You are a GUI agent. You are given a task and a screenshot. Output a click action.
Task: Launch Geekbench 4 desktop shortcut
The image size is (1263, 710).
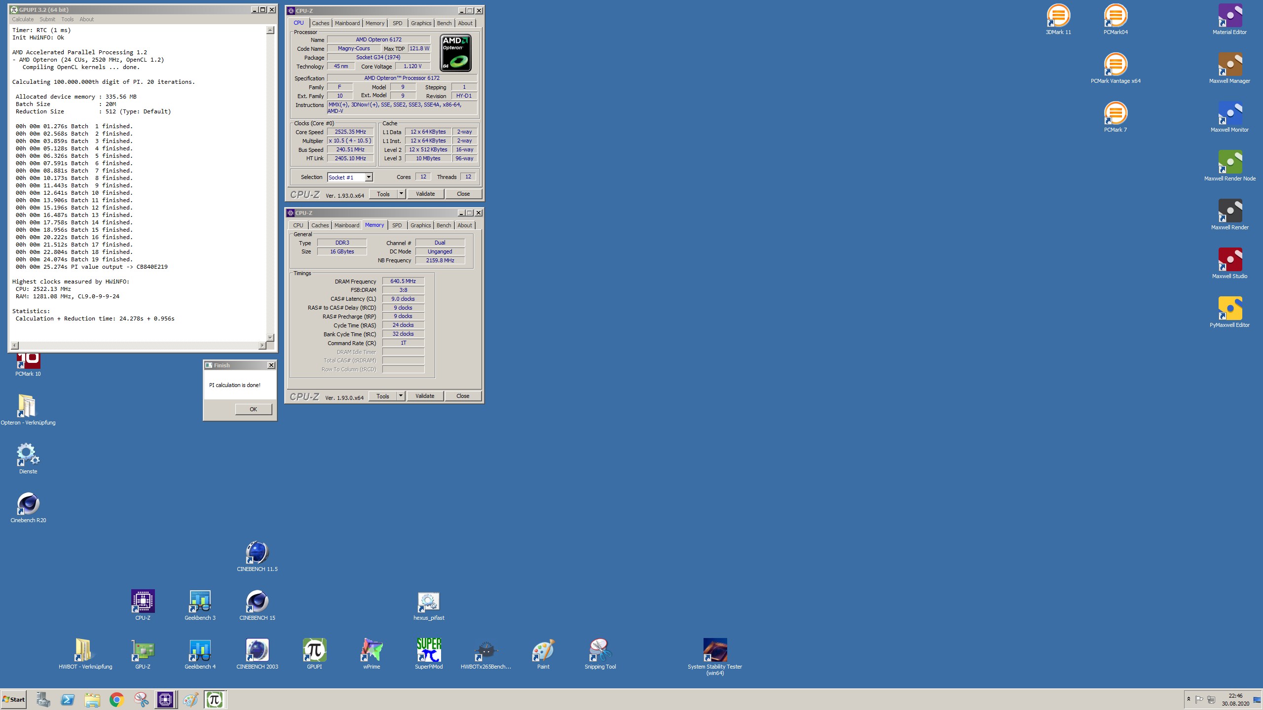200,654
